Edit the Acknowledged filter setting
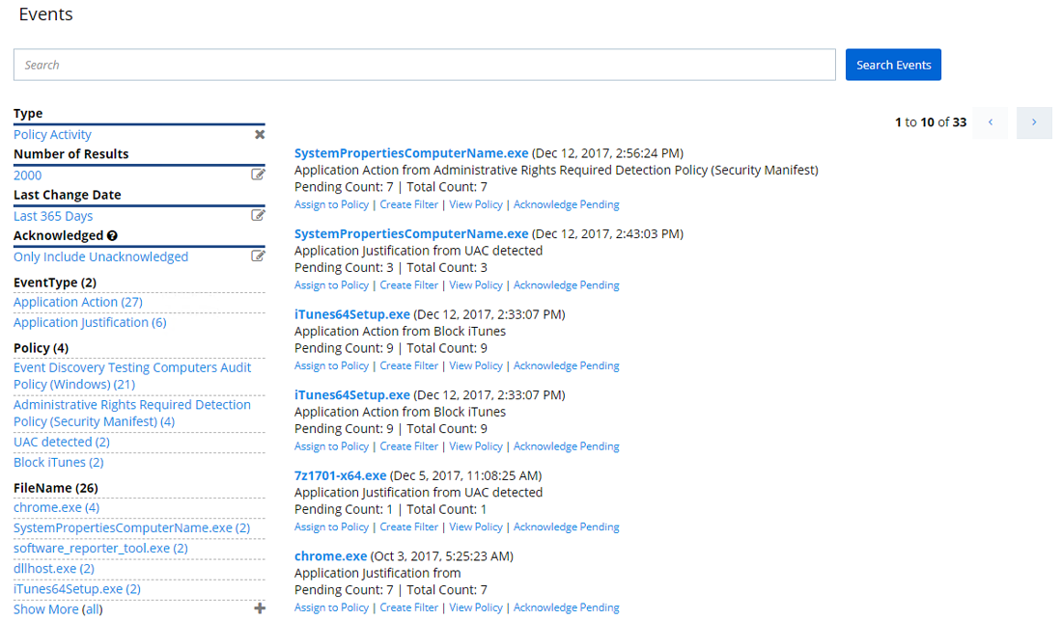Screen dimensions: 1062x620 (x=258, y=256)
